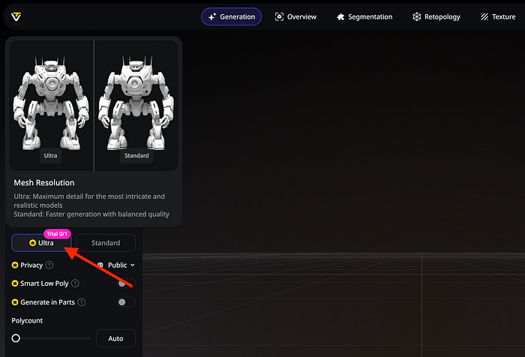Screen dimensions: 525x357
Task: Click the crown icon beside Smart Low Poly
Action: coord(15,283)
